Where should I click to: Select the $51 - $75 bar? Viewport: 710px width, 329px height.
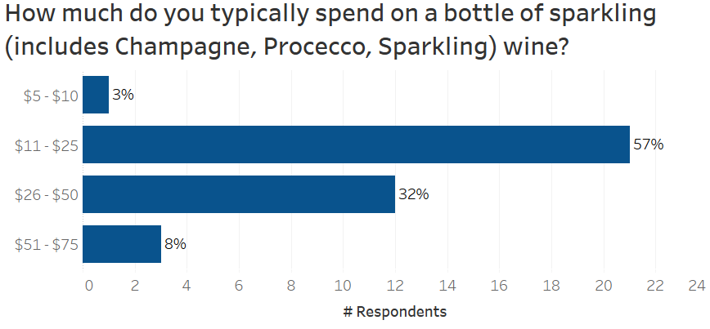pos(122,244)
